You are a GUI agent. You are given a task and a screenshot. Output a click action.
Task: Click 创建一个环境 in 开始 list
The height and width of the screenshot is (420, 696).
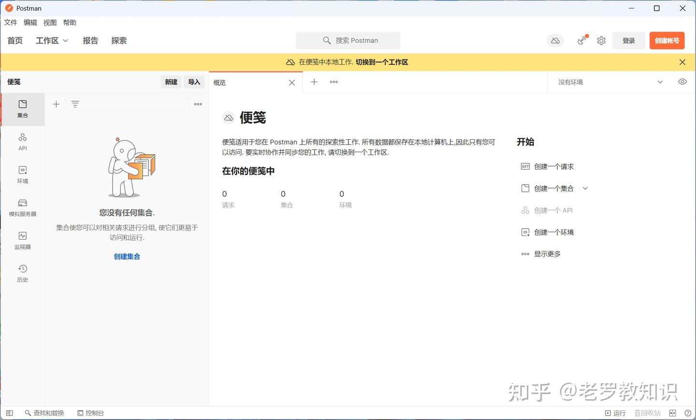(x=547, y=232)
